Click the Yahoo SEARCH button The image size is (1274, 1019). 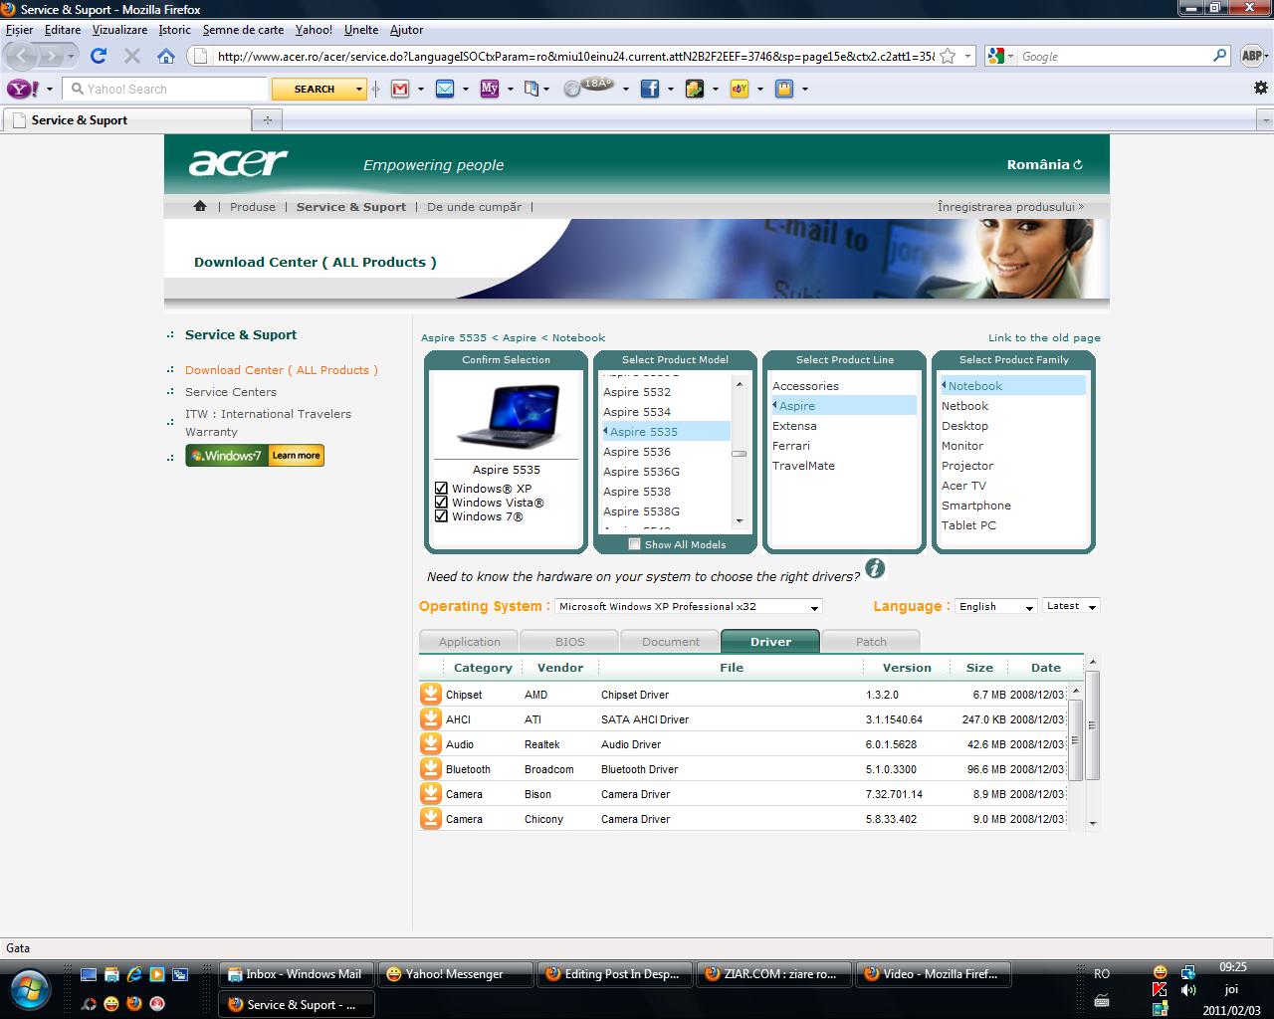(x=314, y=89)
